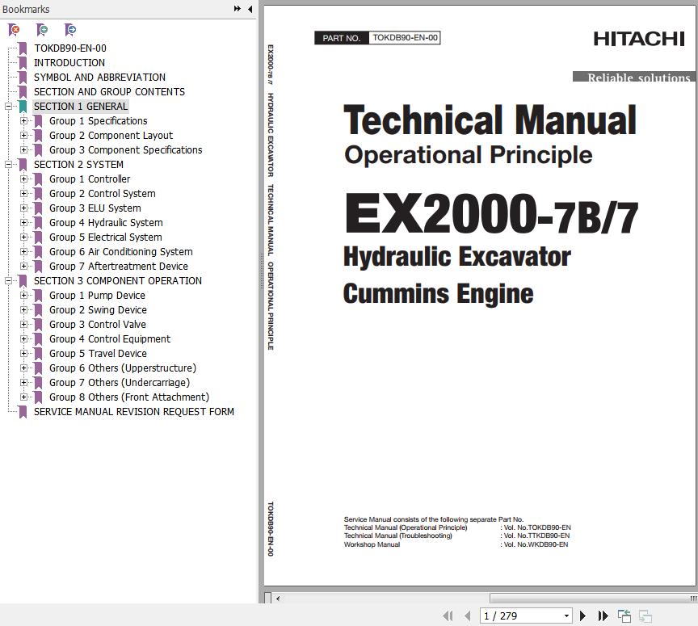This screenshot has height=626, width=698.
Task: Click the delete bookmark icon
Action: pyautogui.click(x=14, y=30)
